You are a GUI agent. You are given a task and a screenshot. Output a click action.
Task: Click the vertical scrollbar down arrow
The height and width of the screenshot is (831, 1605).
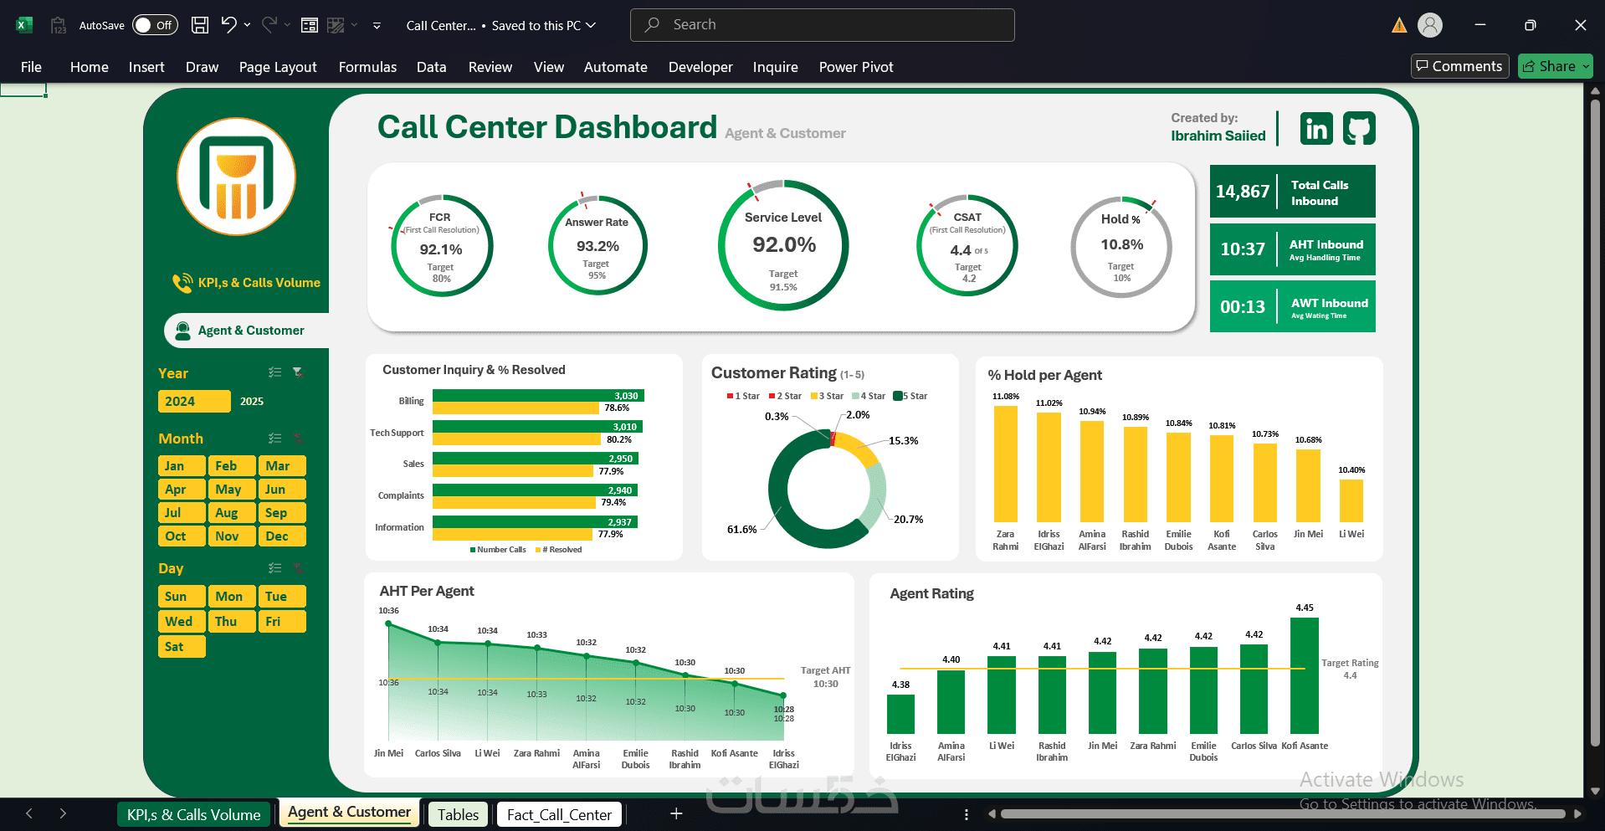coord(1595,791)
